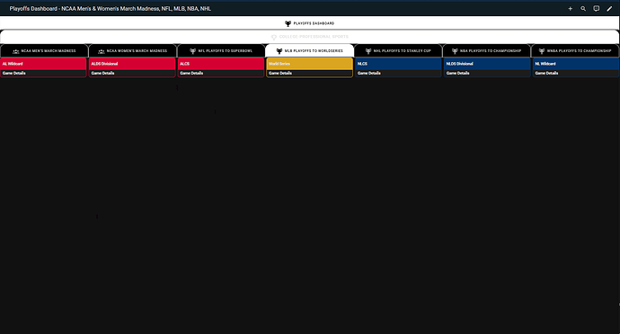Click the WNBA Playoffs trophy icon
Screen dimensions: 620x334
[x=542, y=51]
